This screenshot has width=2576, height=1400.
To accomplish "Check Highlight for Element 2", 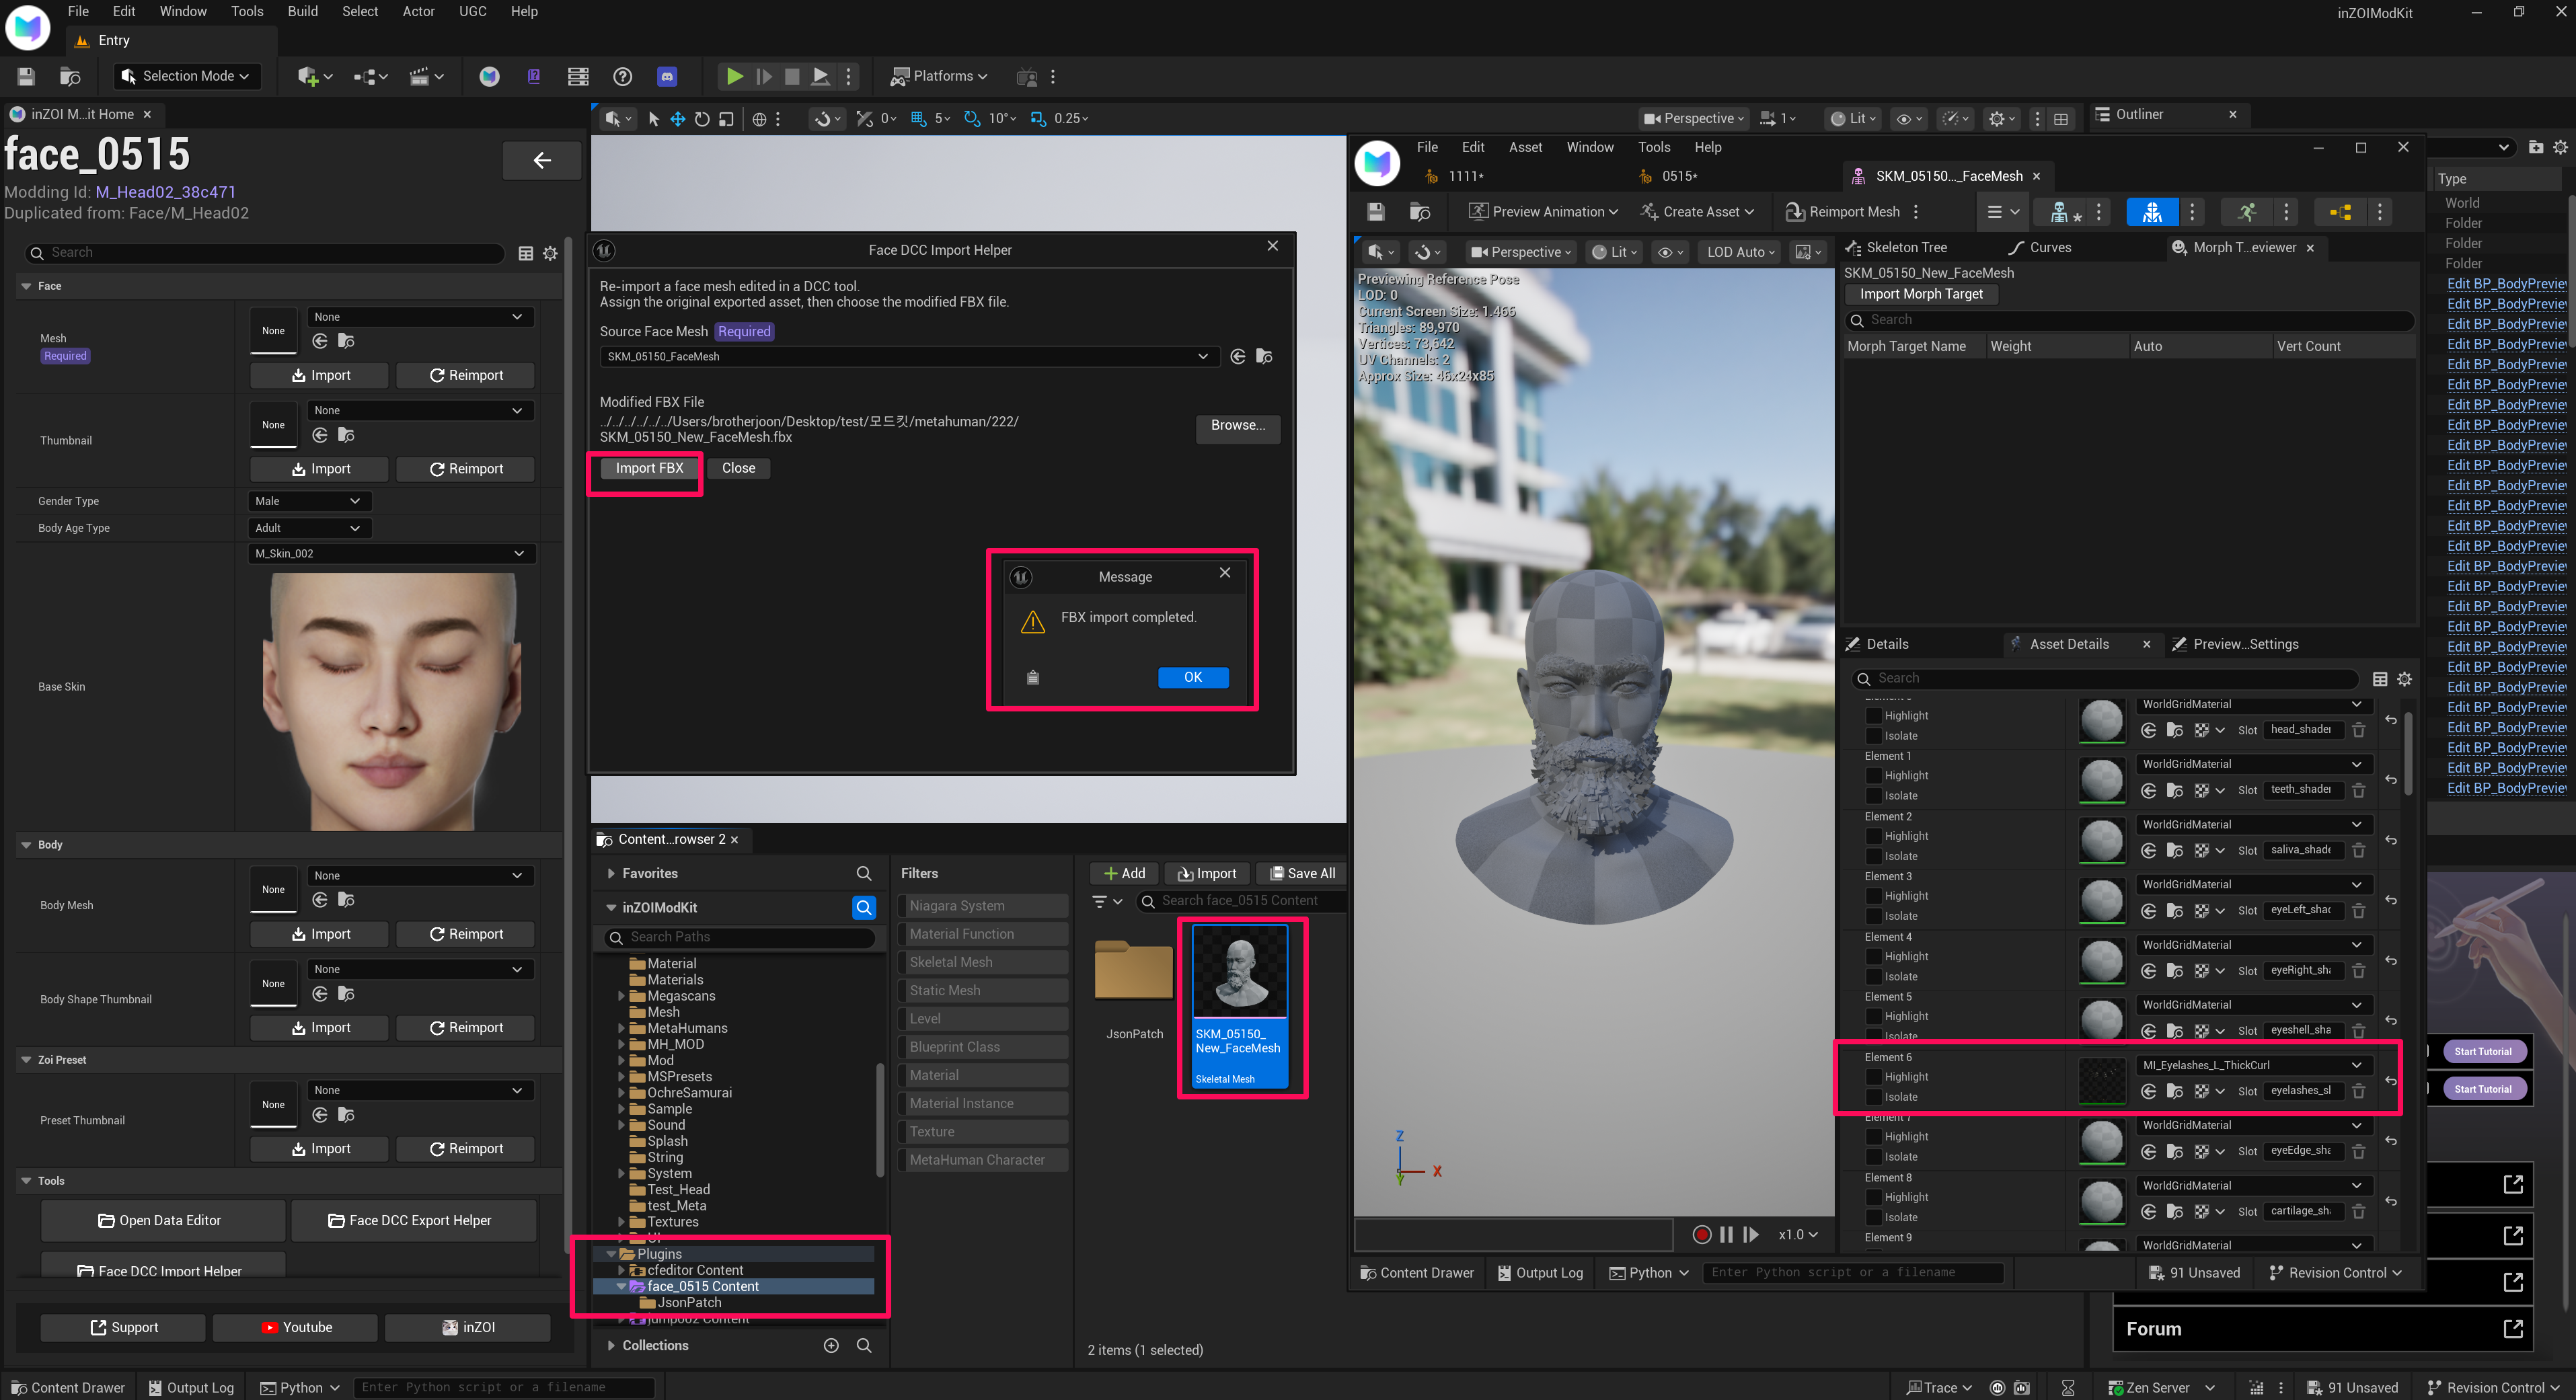I will pos(1873,836).
